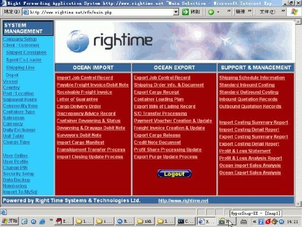Open the Container Loading Plan link
This screenshot has width=302, height=227.
[159, 99]
